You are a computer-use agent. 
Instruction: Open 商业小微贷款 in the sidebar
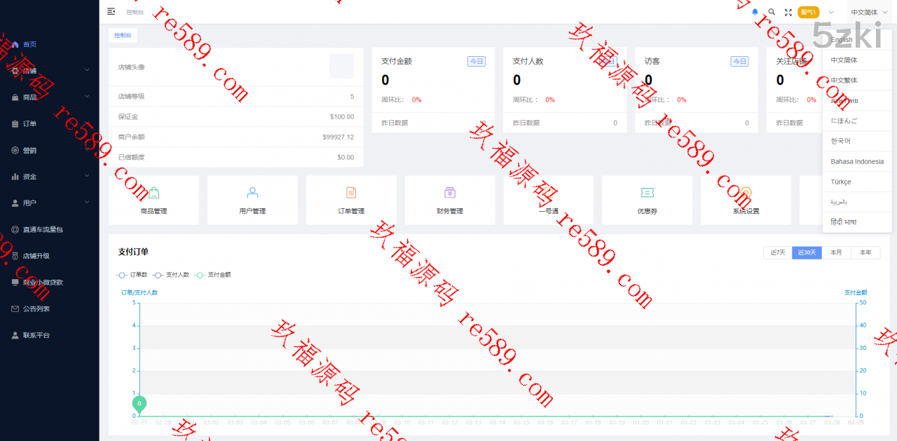coord(49,283)
